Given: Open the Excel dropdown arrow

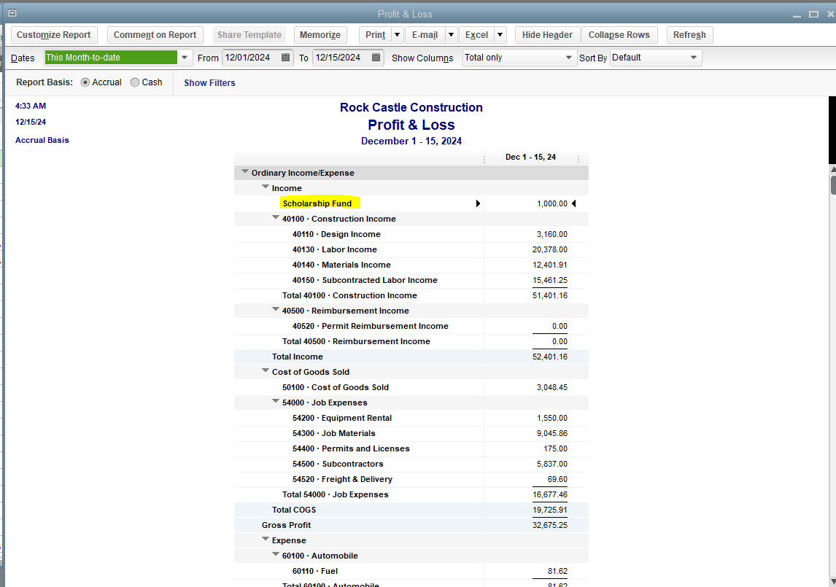Looking at the screenshot, I should pos(500,35).
